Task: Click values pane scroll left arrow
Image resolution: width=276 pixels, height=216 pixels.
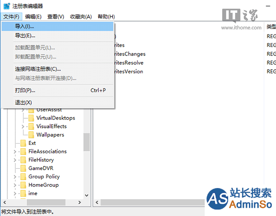Action: click(97, 203)
